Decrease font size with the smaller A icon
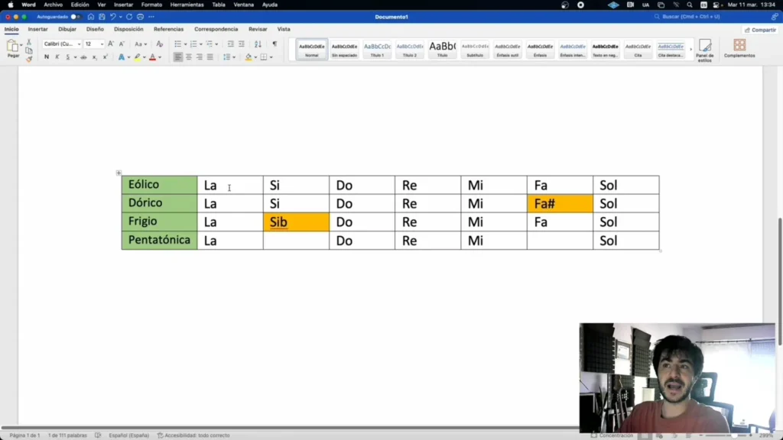 point(122,44)
